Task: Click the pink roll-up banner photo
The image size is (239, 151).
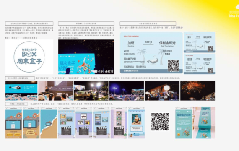Action: click(x=204, y=122)
